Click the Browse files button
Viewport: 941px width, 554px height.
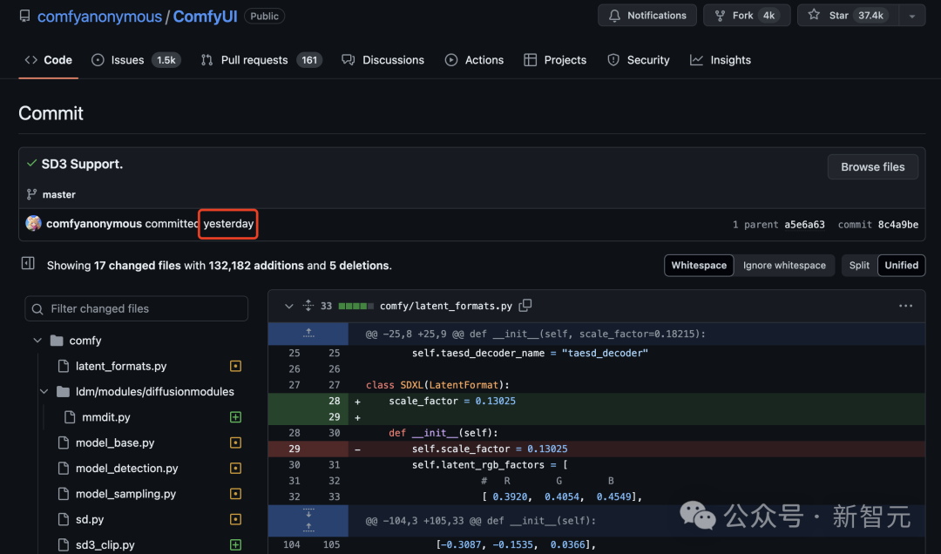tap(872, 167)
